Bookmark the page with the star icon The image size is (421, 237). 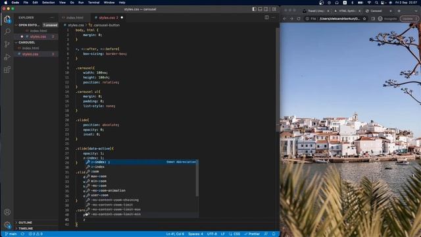pyautogui.click(x=364, y=19)
